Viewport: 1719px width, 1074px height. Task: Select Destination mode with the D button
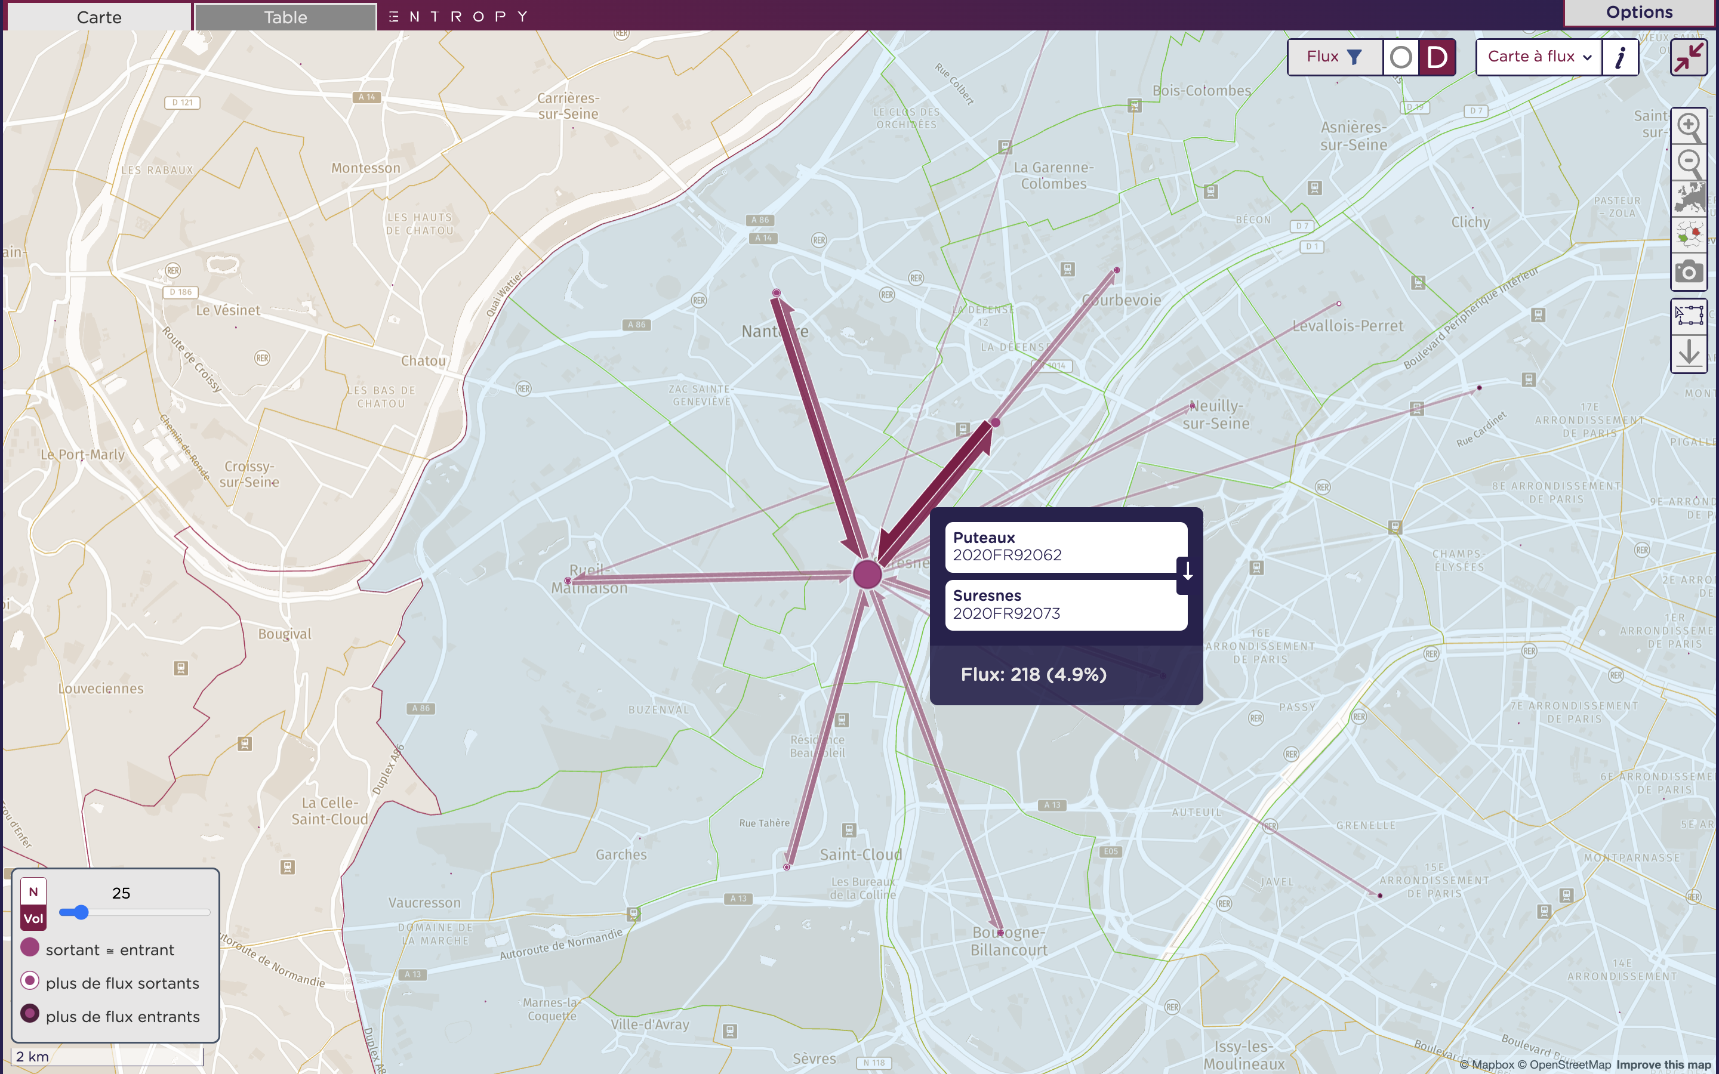(x=1437, y=57)
